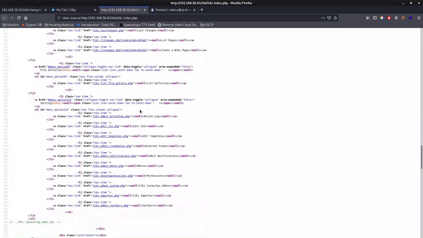Click the #menu_option115 href link
Viewport: 423px width, 238px height.
[x=59, y=100]
